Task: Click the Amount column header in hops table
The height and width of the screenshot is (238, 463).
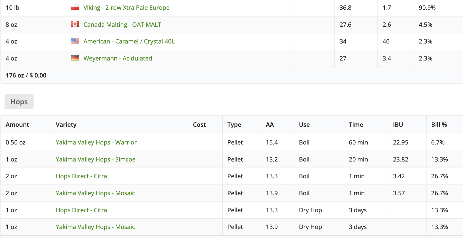Action: coord(17,124)
